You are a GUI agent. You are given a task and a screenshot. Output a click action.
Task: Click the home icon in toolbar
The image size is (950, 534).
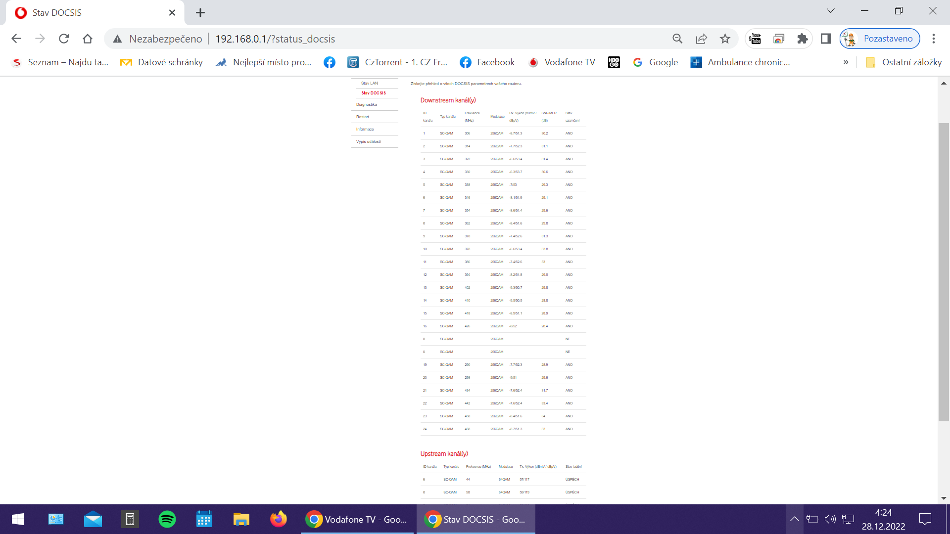[x=88, y=39]
